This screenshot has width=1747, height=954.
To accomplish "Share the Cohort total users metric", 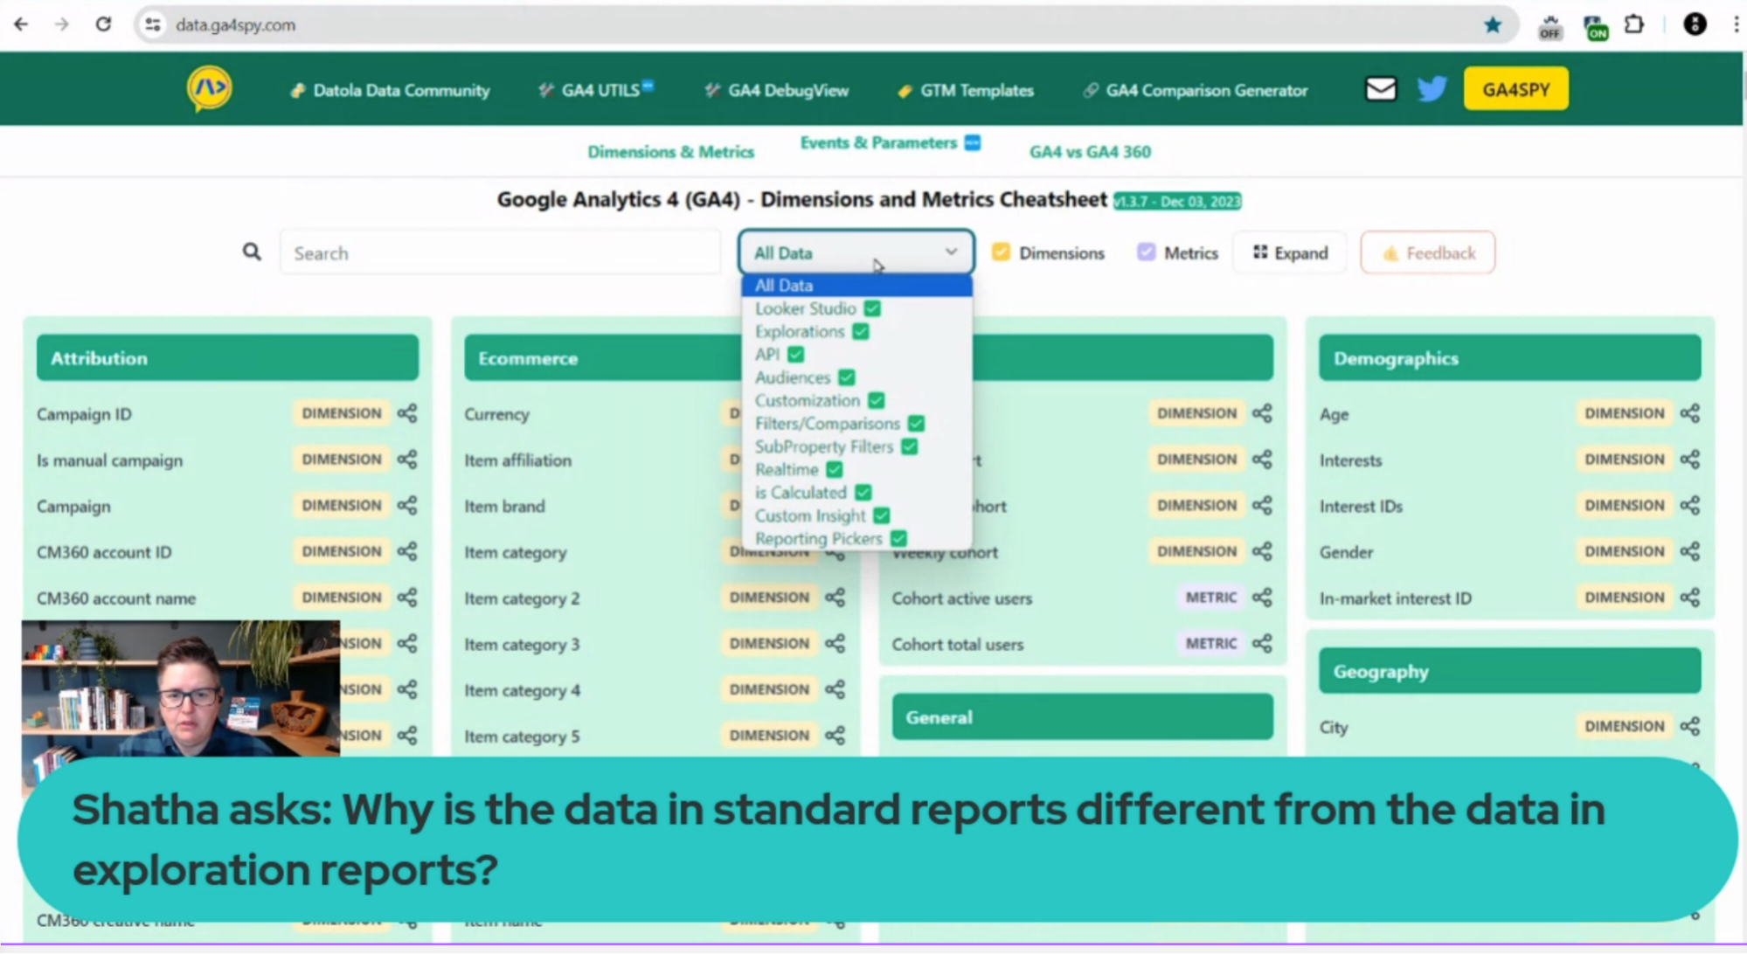I will (1262, 644).
